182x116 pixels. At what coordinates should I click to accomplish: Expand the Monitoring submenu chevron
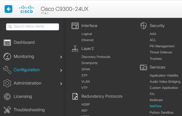pyautogui.click(x=61, y=57)
